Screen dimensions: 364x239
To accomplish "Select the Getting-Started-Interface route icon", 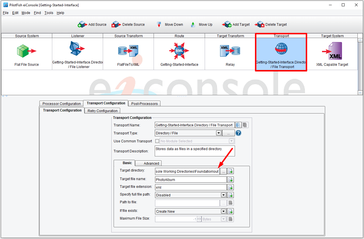I will [179, 51].
